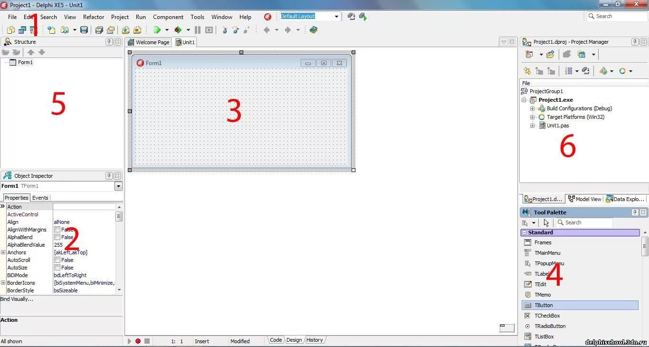The height and width of the screenshot is (347, 649).
Task: Open Help Contents book icon
Action: (313, 30)
